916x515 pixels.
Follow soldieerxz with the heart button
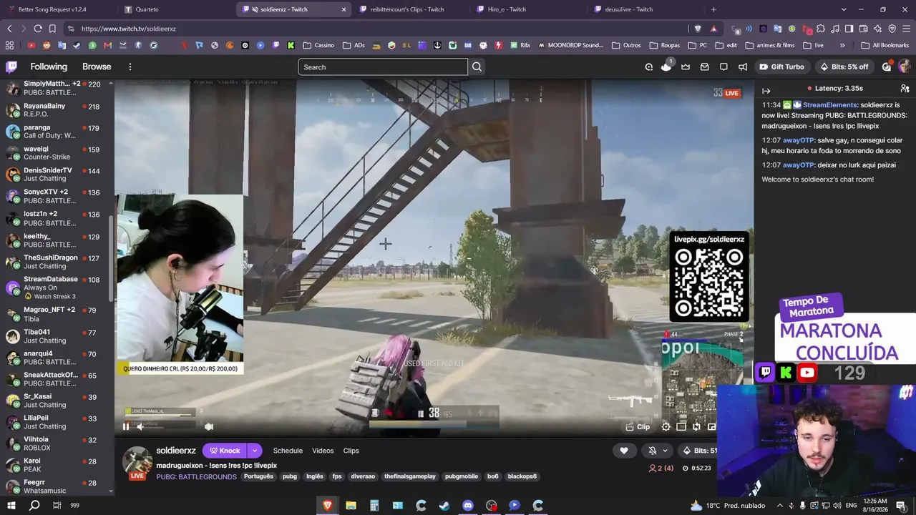pyautogui.click(x=624, y=451)
